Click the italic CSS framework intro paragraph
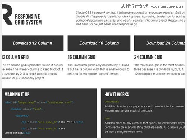This screenshot has width=187, height=140. tap(130, 19)
